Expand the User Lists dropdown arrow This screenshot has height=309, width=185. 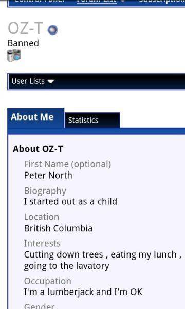50,81
